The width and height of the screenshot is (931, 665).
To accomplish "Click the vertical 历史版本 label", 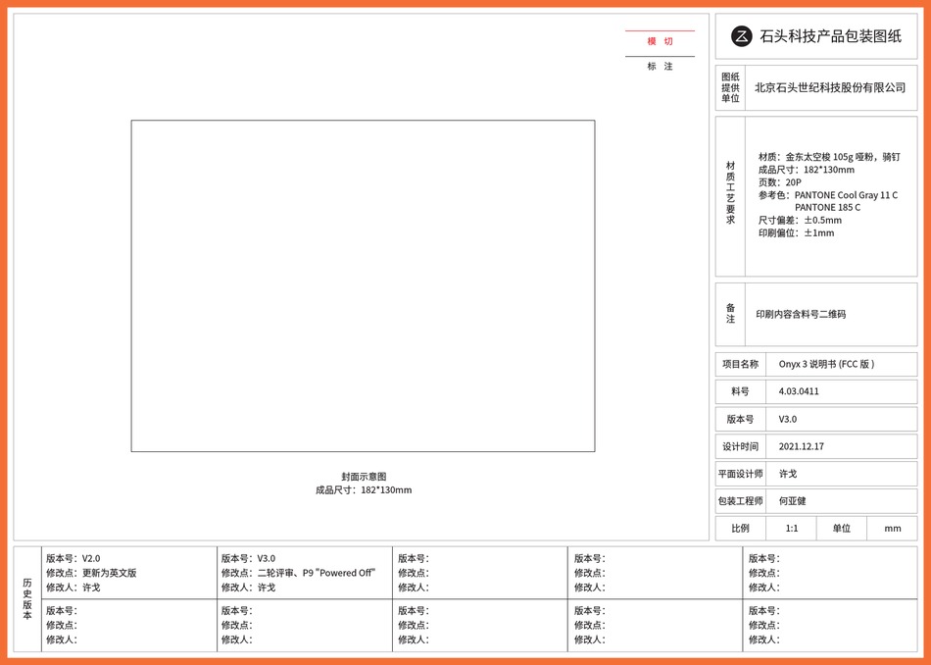I will coord(25,600).
